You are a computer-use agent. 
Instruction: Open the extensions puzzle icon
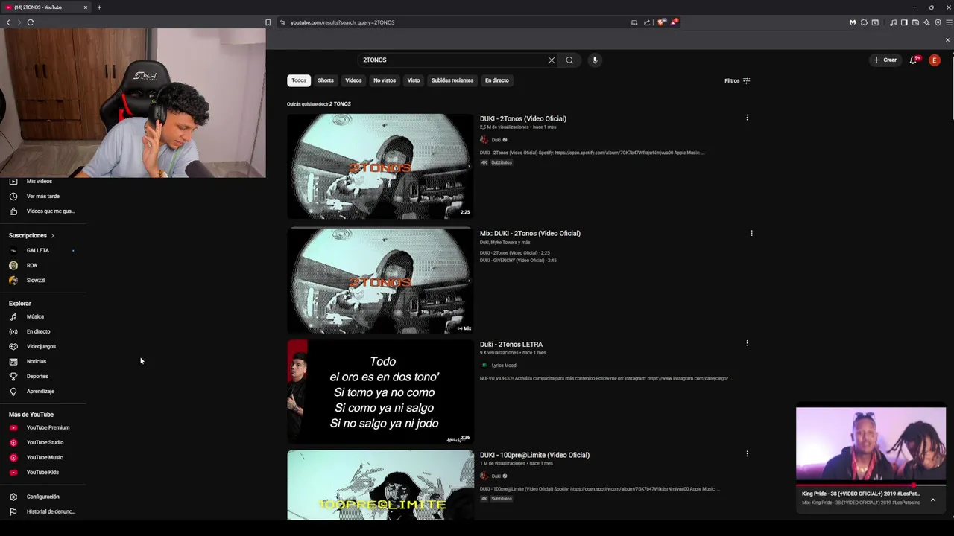864,22
